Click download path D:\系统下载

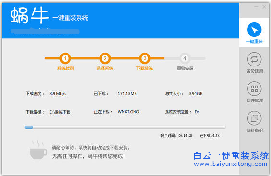[x=60, y=112]
